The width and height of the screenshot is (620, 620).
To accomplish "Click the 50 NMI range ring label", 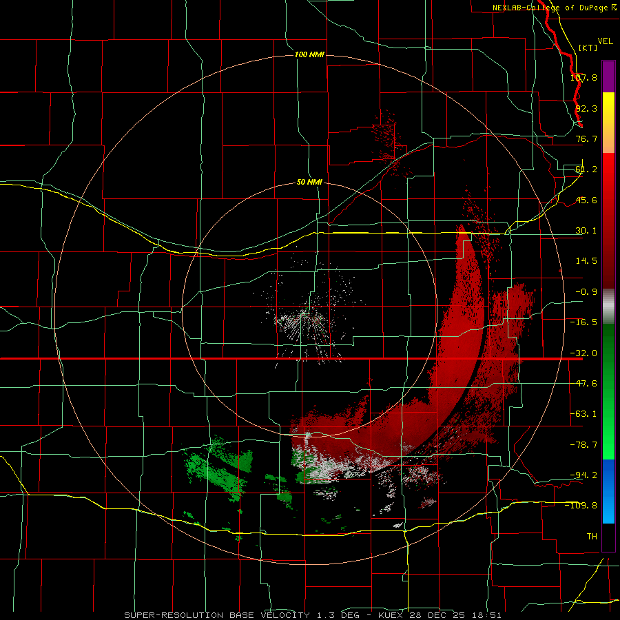I will point(309,183).
